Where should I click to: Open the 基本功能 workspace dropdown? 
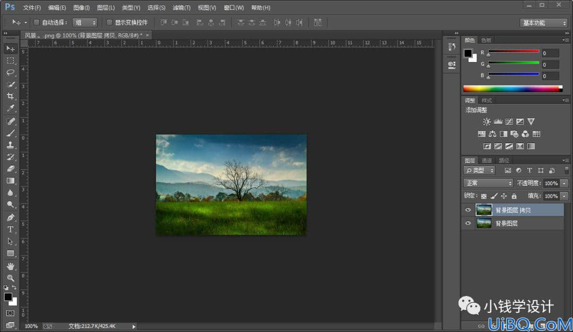(x=543, y=23)
